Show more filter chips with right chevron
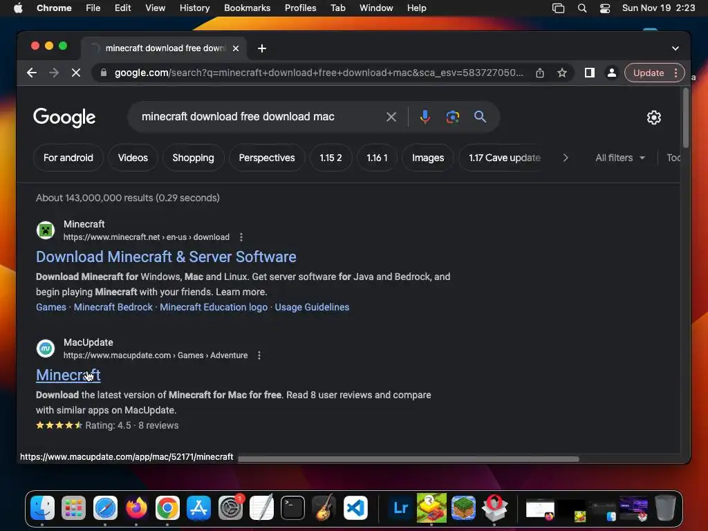 tap(566, 158)
